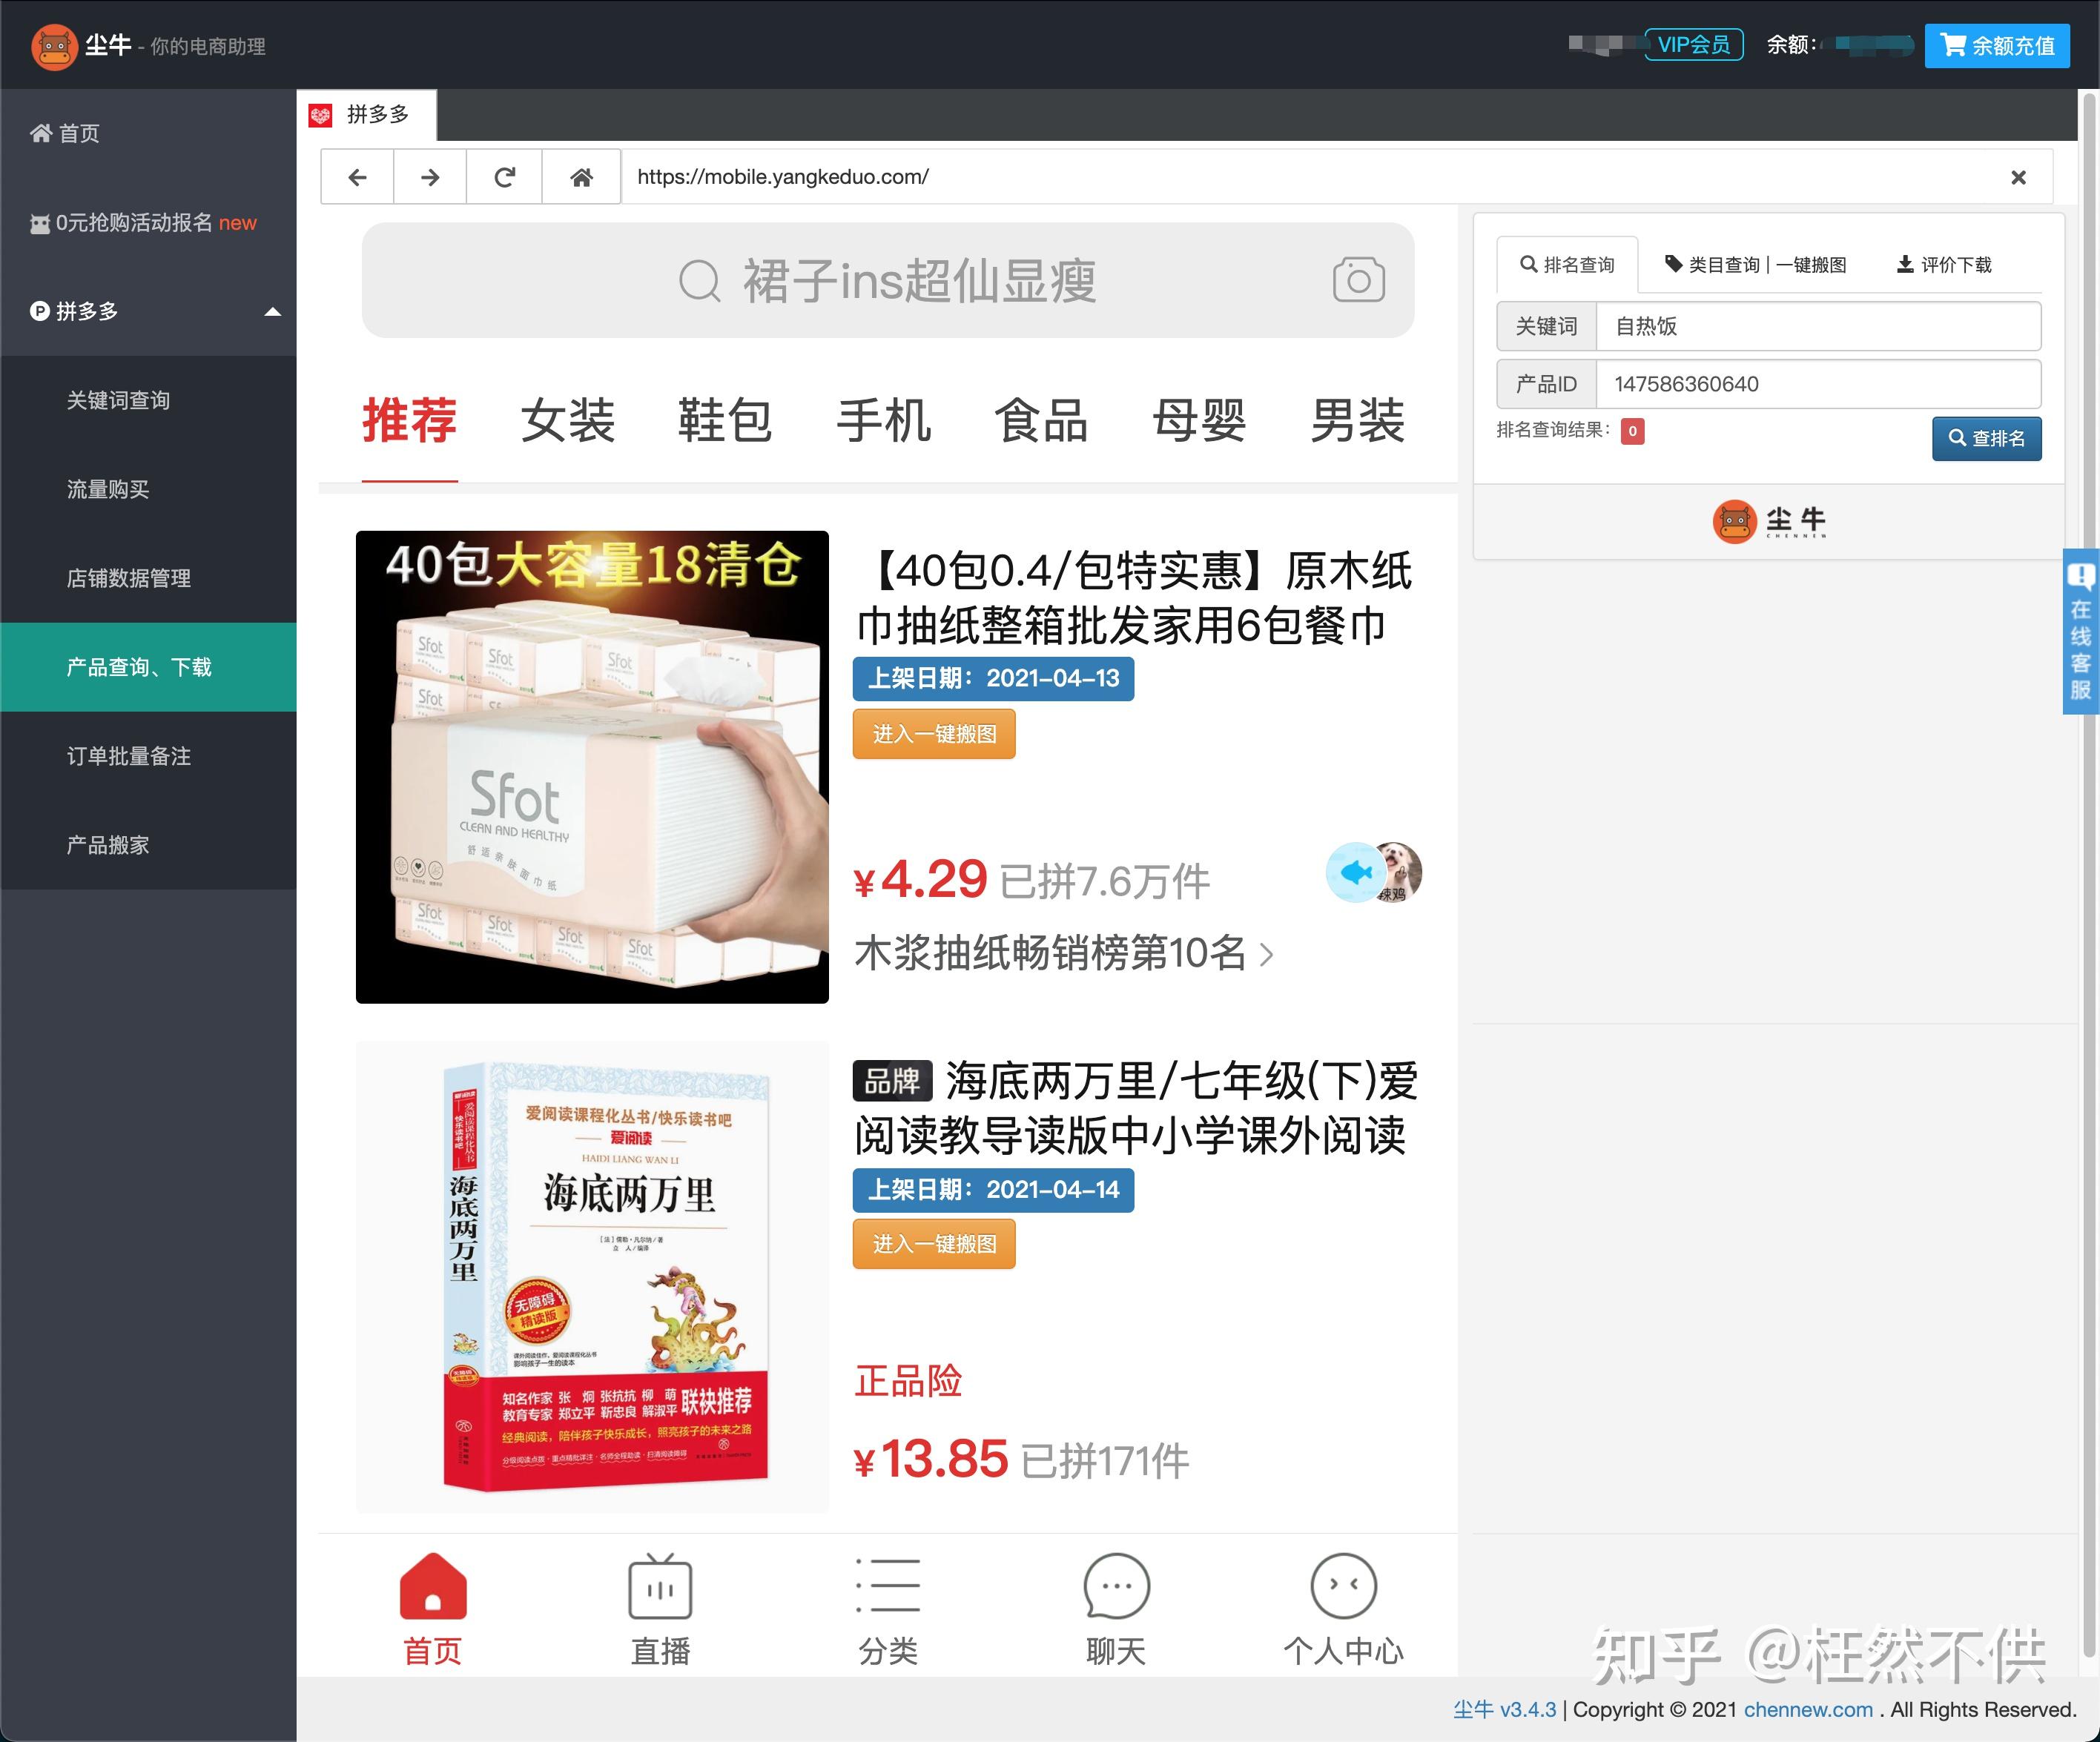Select the 拼多多 browser tab
The height and width of the screenshot is (1742, 2100).
pyautogui.click(x=367, y=115)
